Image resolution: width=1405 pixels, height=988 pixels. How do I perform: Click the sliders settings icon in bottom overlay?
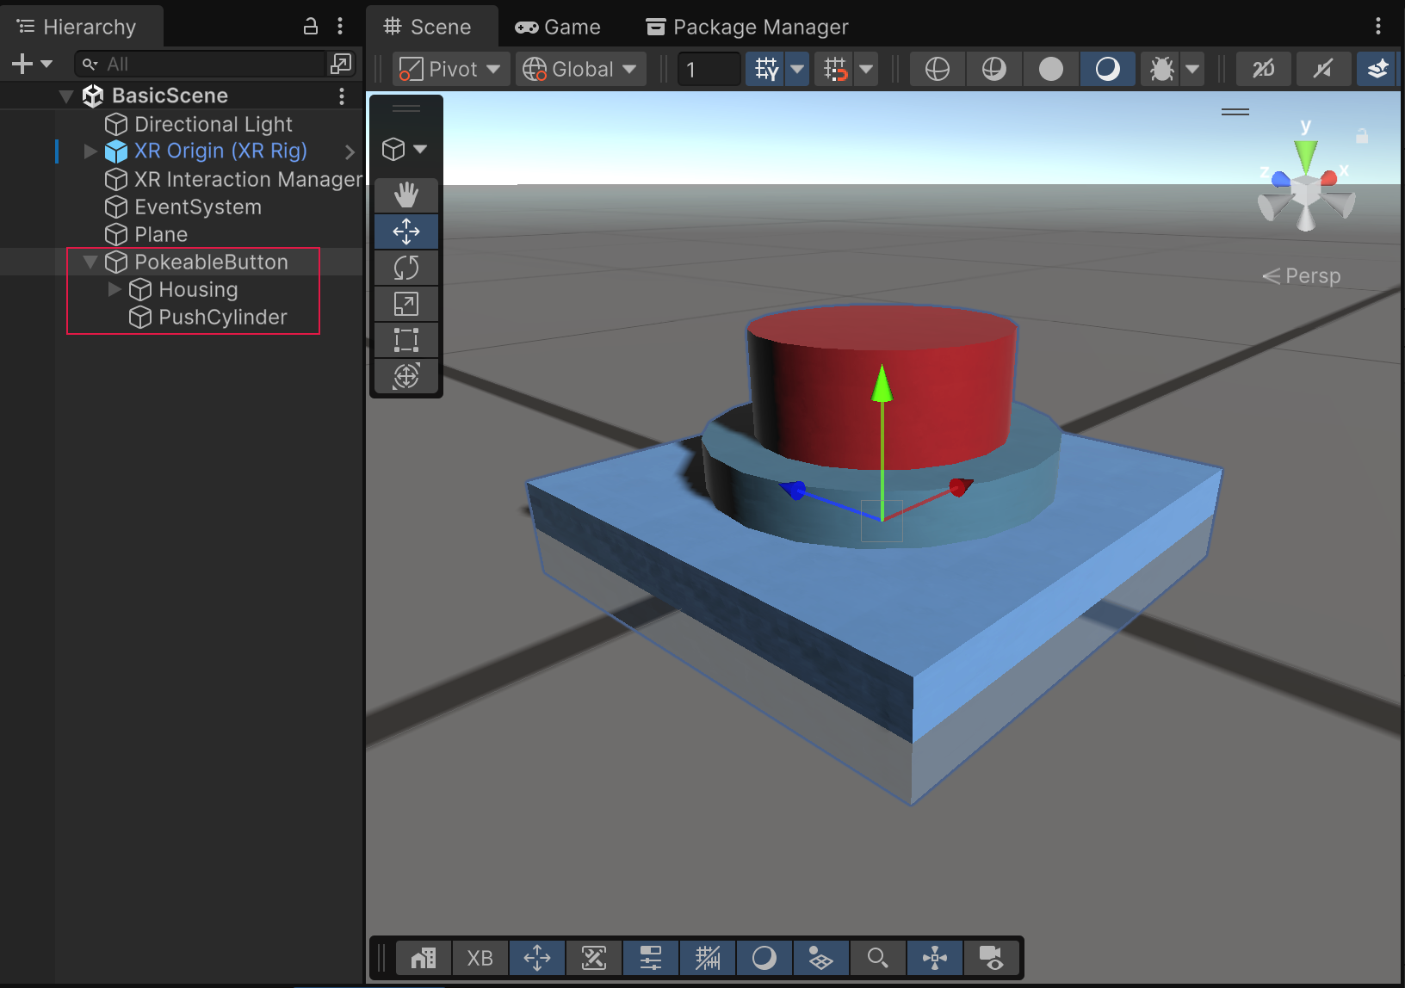651,958
